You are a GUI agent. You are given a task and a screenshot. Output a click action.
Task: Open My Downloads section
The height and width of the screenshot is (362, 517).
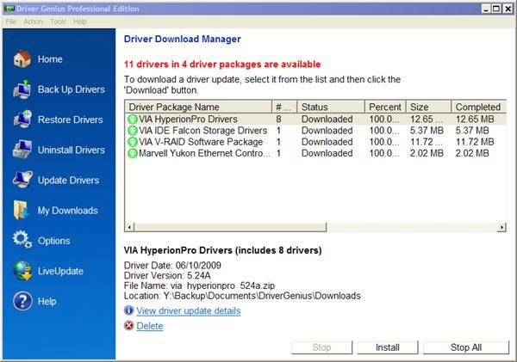(x=67, y=211)
